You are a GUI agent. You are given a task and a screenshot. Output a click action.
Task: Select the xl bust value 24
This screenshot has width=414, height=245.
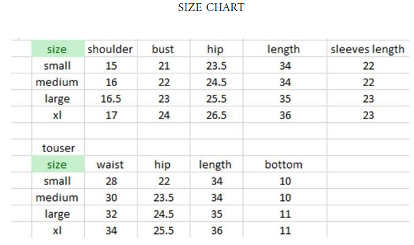(163, 115)
